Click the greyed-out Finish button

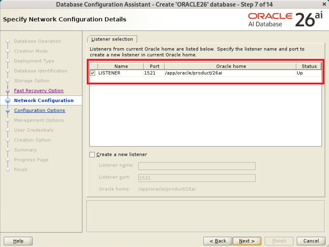point(279,241)
